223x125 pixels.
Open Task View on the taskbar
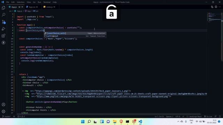(x=95, y=122)
